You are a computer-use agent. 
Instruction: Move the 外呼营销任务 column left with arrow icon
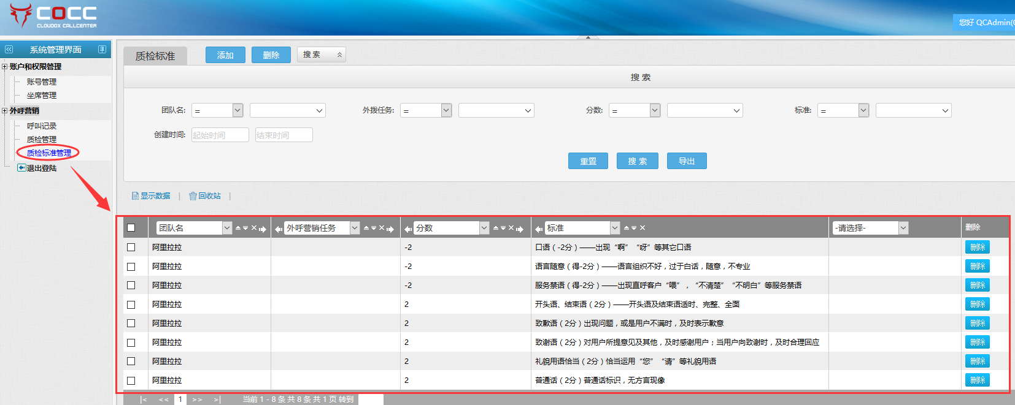click(279, 229)
